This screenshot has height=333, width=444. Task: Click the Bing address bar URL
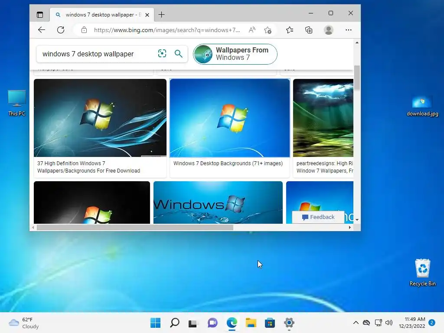pyautogui.click(x=167, y=30)
